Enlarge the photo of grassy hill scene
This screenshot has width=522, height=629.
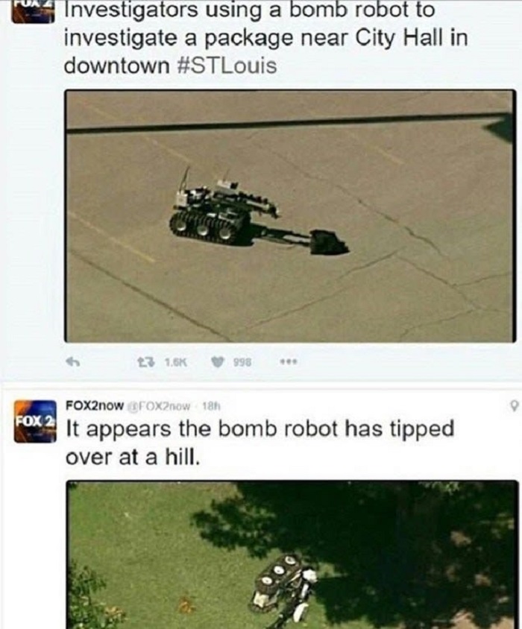pos(292,554)
